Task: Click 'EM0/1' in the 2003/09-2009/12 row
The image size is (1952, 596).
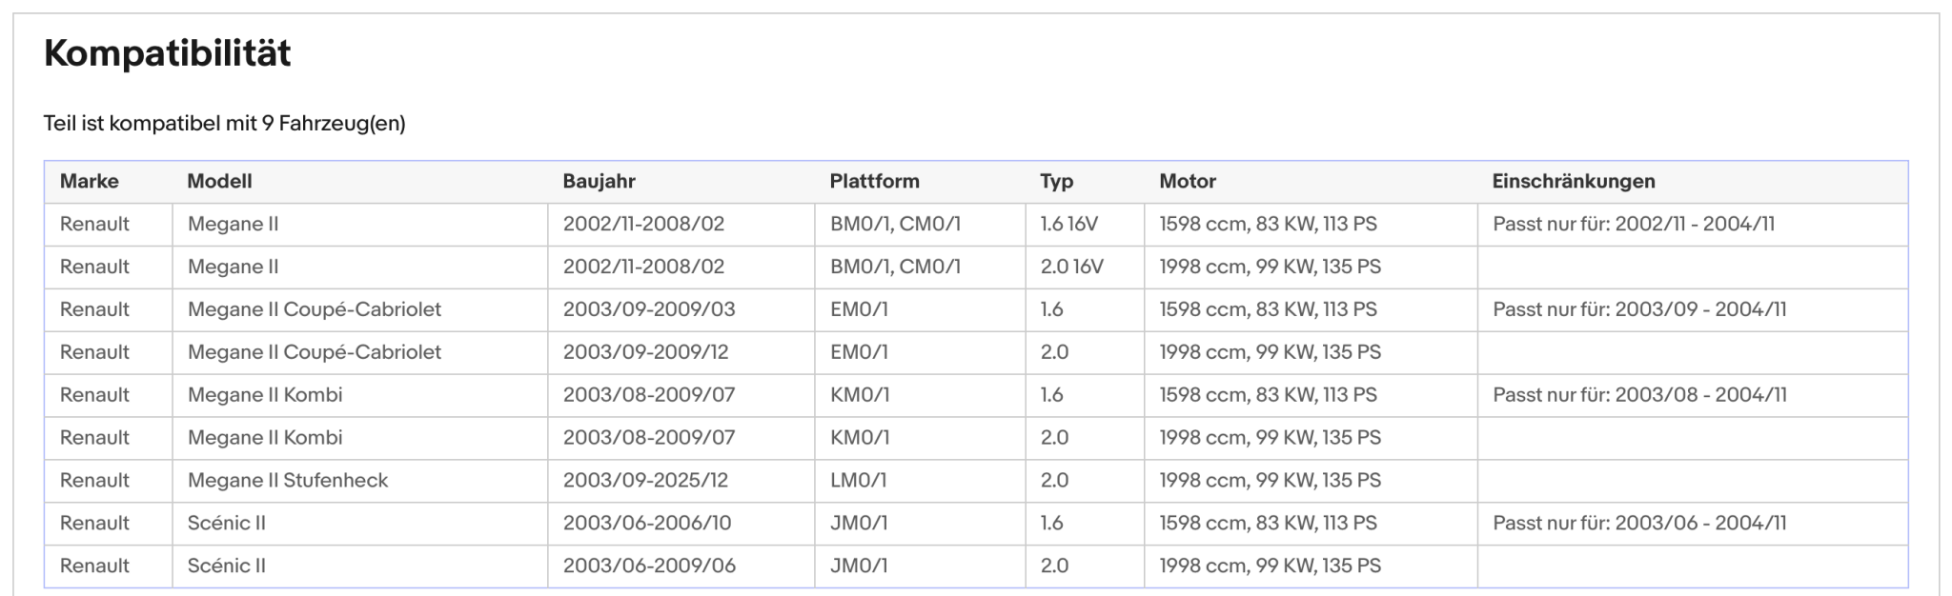Action: pyautogui.click(x=859, y=352)
